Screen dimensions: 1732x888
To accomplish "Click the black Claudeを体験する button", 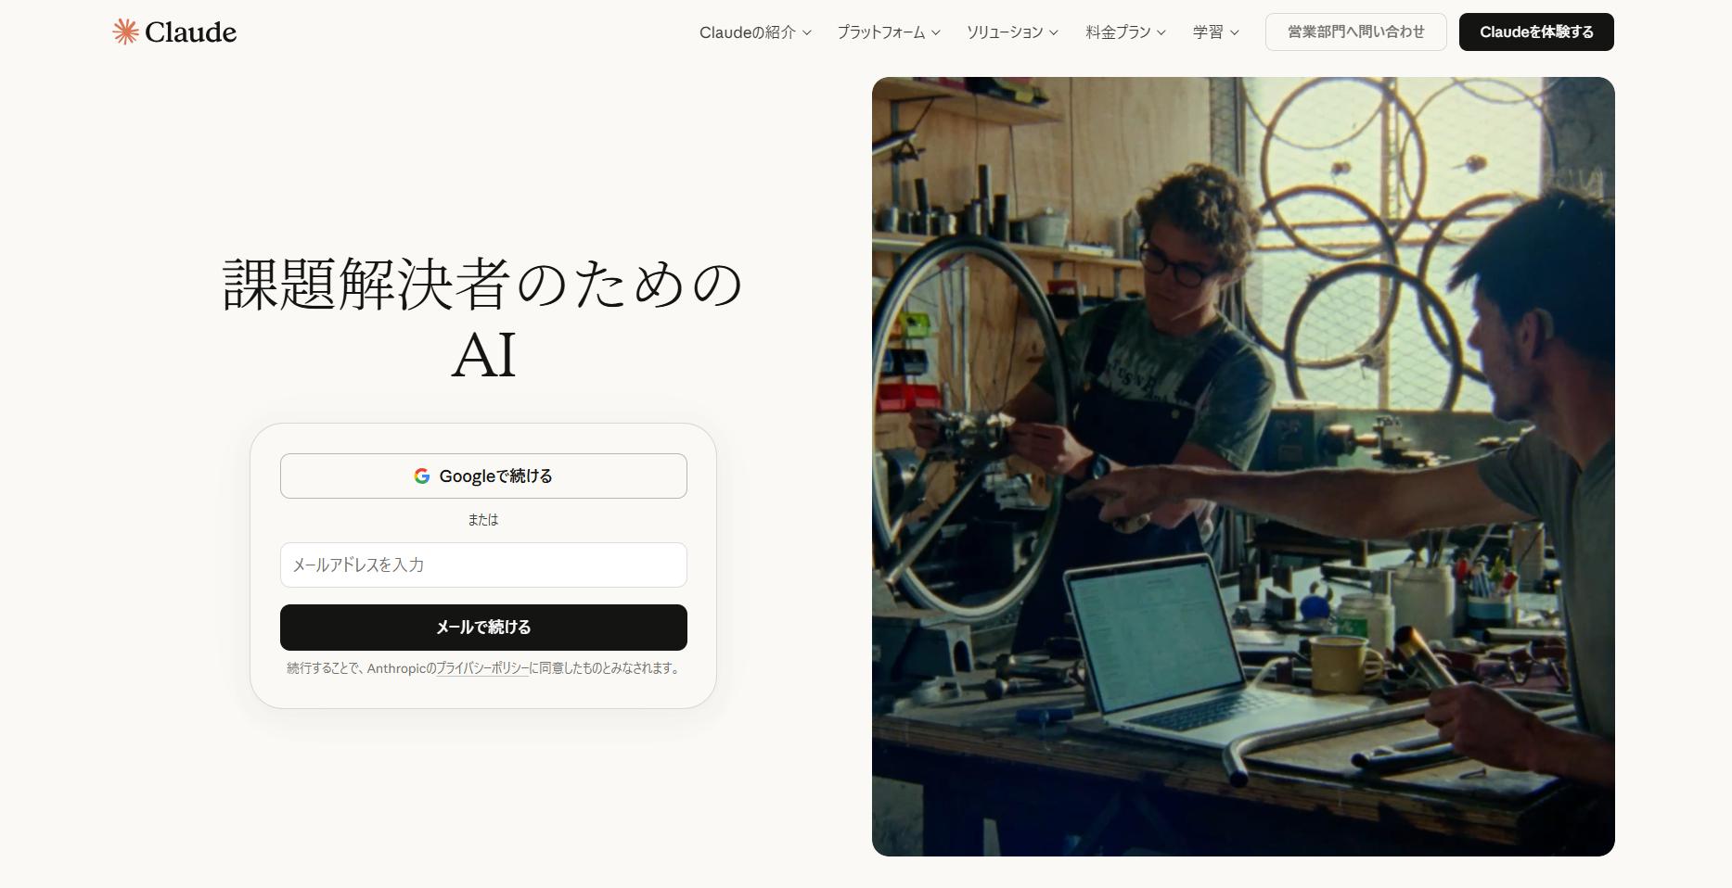I will point(1536,32).
